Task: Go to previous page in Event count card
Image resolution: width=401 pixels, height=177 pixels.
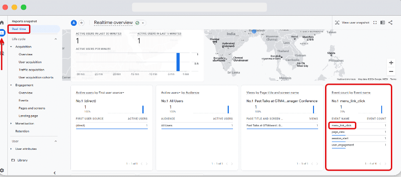Action: pyautogui.click(x=380, y=164)
